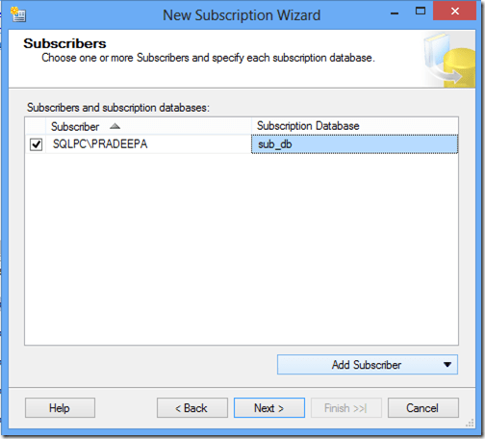Viewport: 485px width, 439px height.
Task: Cancel the subscription wizard
Action: pos(423,408)
